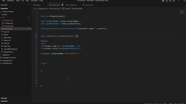Viewport: 186px width, 104px height.
Task: Click the EXPLORER panel title
Action: coord(4,5)
